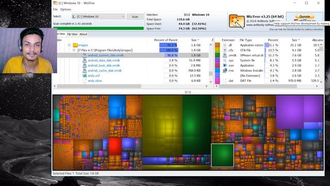Collapse the images folder node

coord(69,45)
